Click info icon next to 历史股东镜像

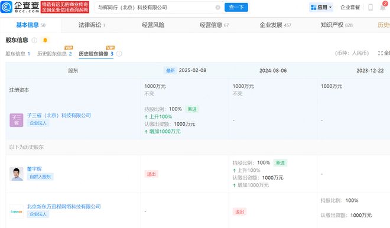tap(119, 54)
